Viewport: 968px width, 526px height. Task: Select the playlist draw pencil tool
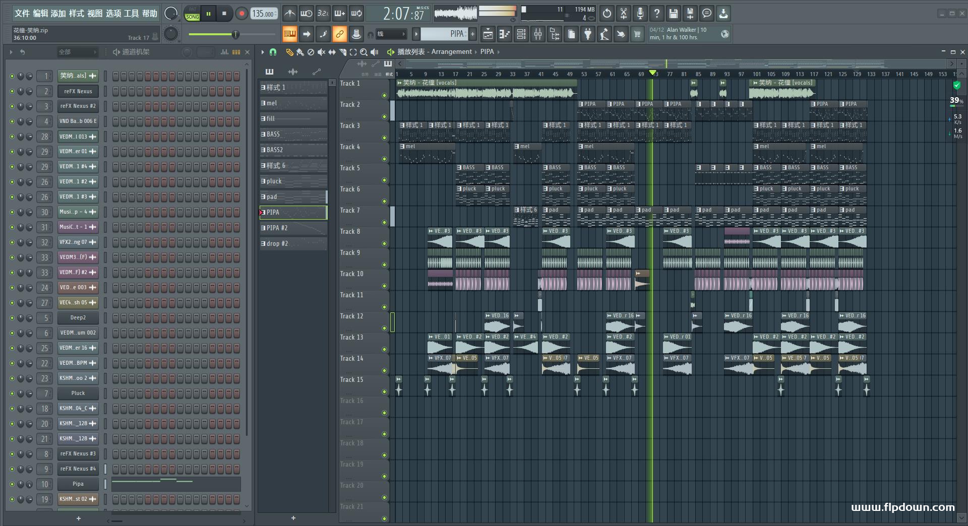pyautogui.click(x=289, y=52)
